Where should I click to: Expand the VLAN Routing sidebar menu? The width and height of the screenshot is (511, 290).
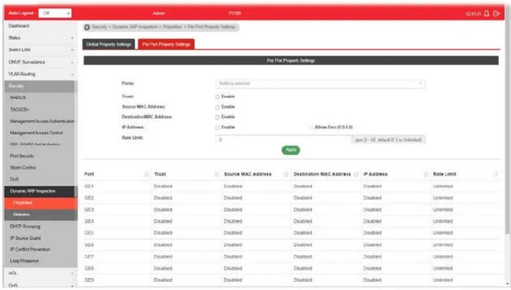click(41, 74)
